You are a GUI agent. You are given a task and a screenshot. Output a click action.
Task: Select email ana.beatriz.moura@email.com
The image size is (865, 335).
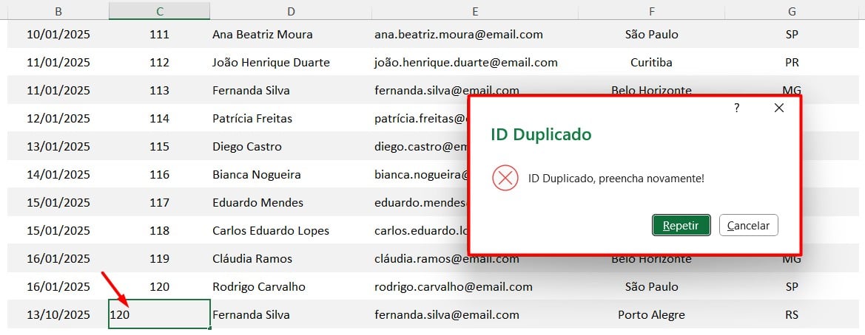click(475, 34)
